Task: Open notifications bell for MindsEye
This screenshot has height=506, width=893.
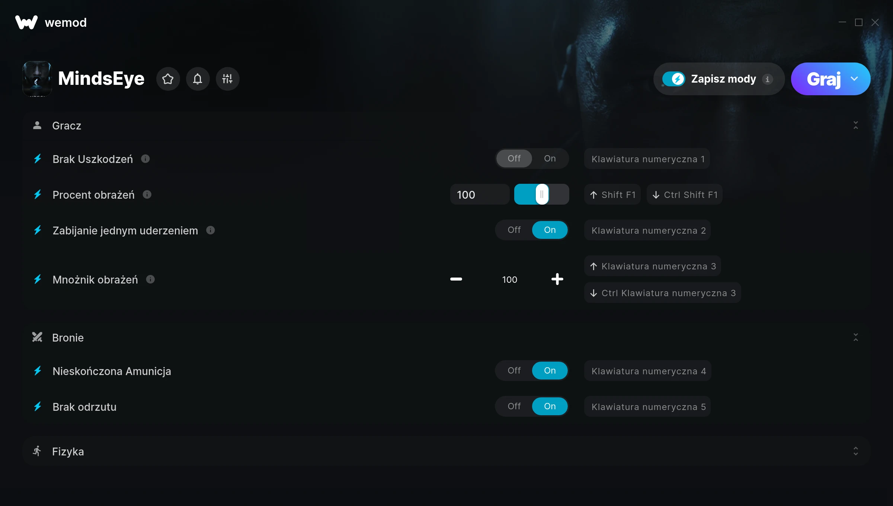Action: 198,79
